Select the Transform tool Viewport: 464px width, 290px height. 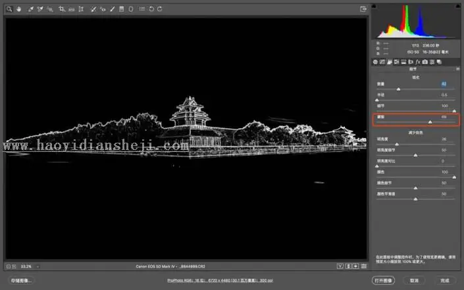[81, 9]
